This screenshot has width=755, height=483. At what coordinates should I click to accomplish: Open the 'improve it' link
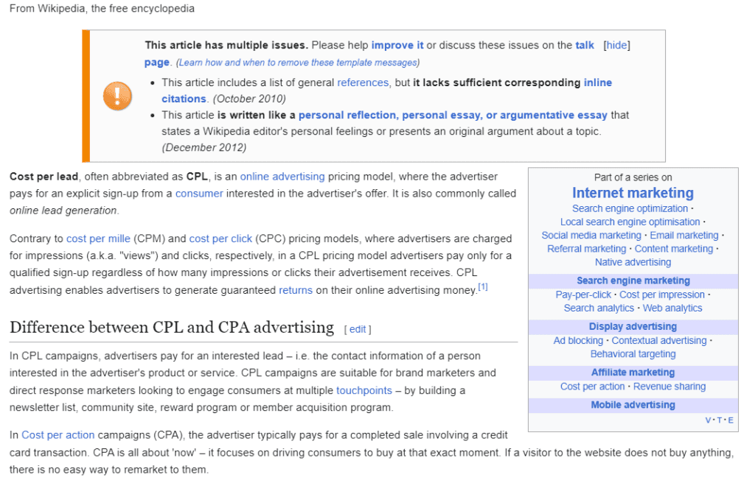tap(397, 45)
